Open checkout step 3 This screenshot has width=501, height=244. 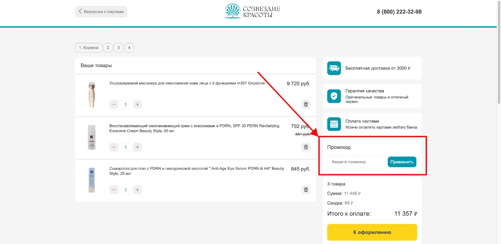click(x=119, y=48)
